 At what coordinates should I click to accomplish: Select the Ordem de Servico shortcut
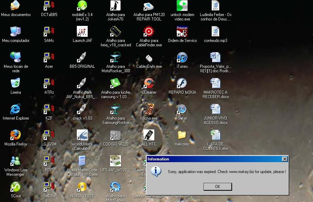pyautogui.click(x=182, y=31)
